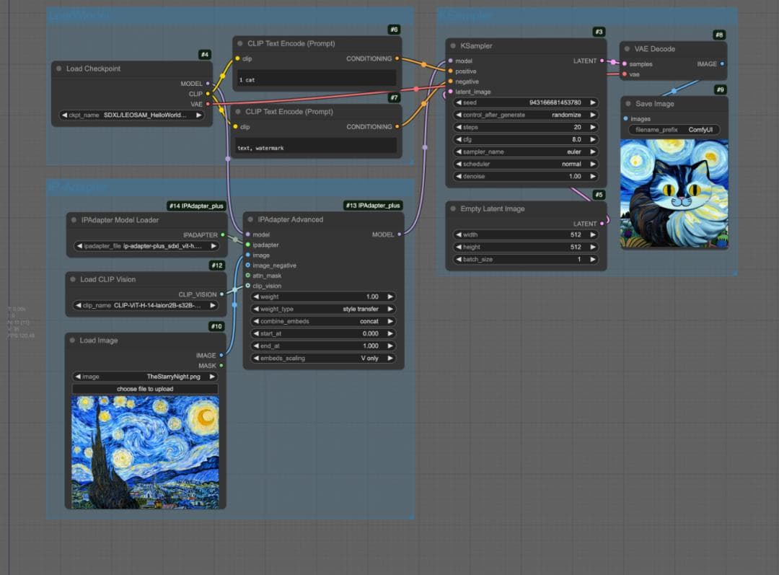Screen dimensions: 779x575
Task: Open the combine_embeds dropdown showing concat
Action: (x=323, y=322)
